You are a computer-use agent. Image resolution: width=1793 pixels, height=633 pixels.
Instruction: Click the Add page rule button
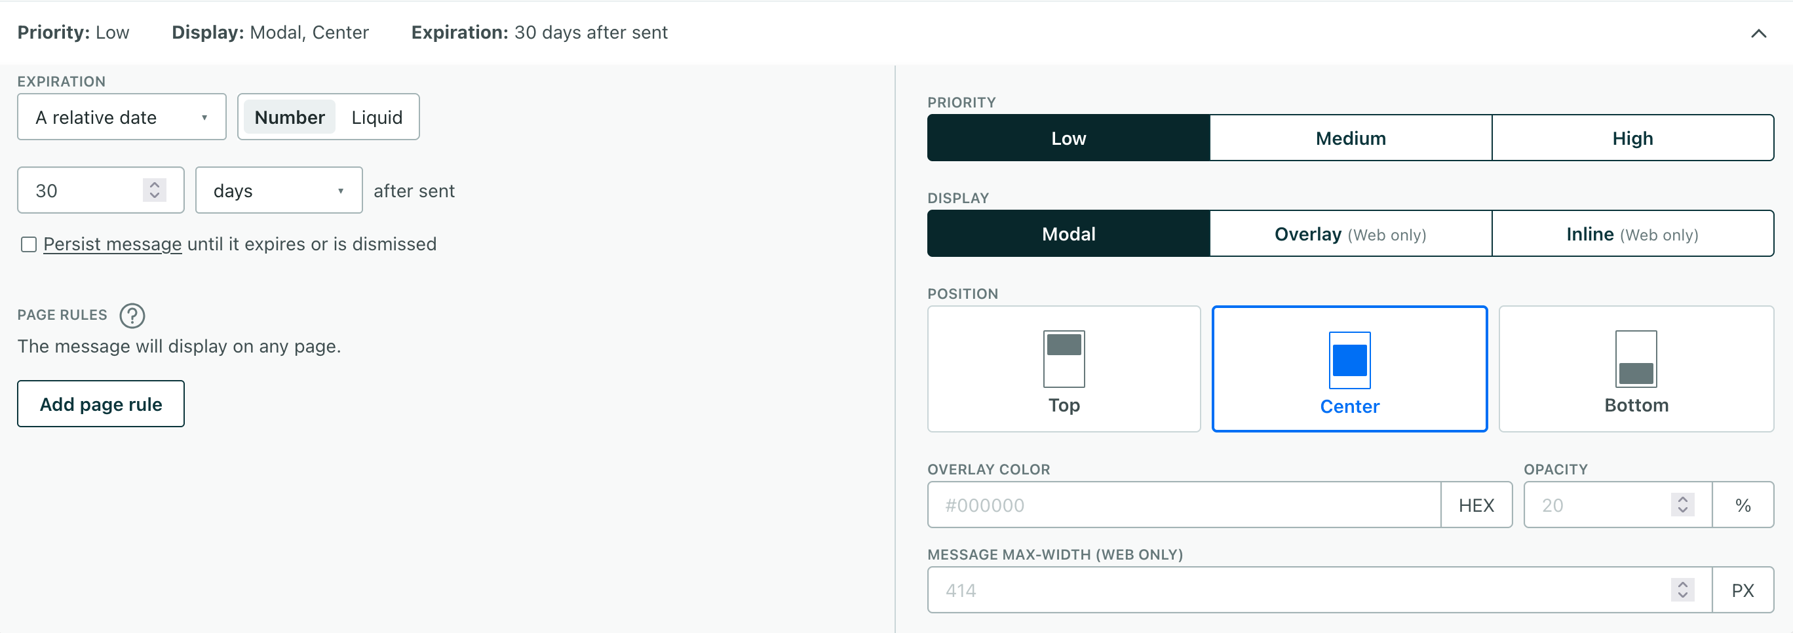point(101,404)
